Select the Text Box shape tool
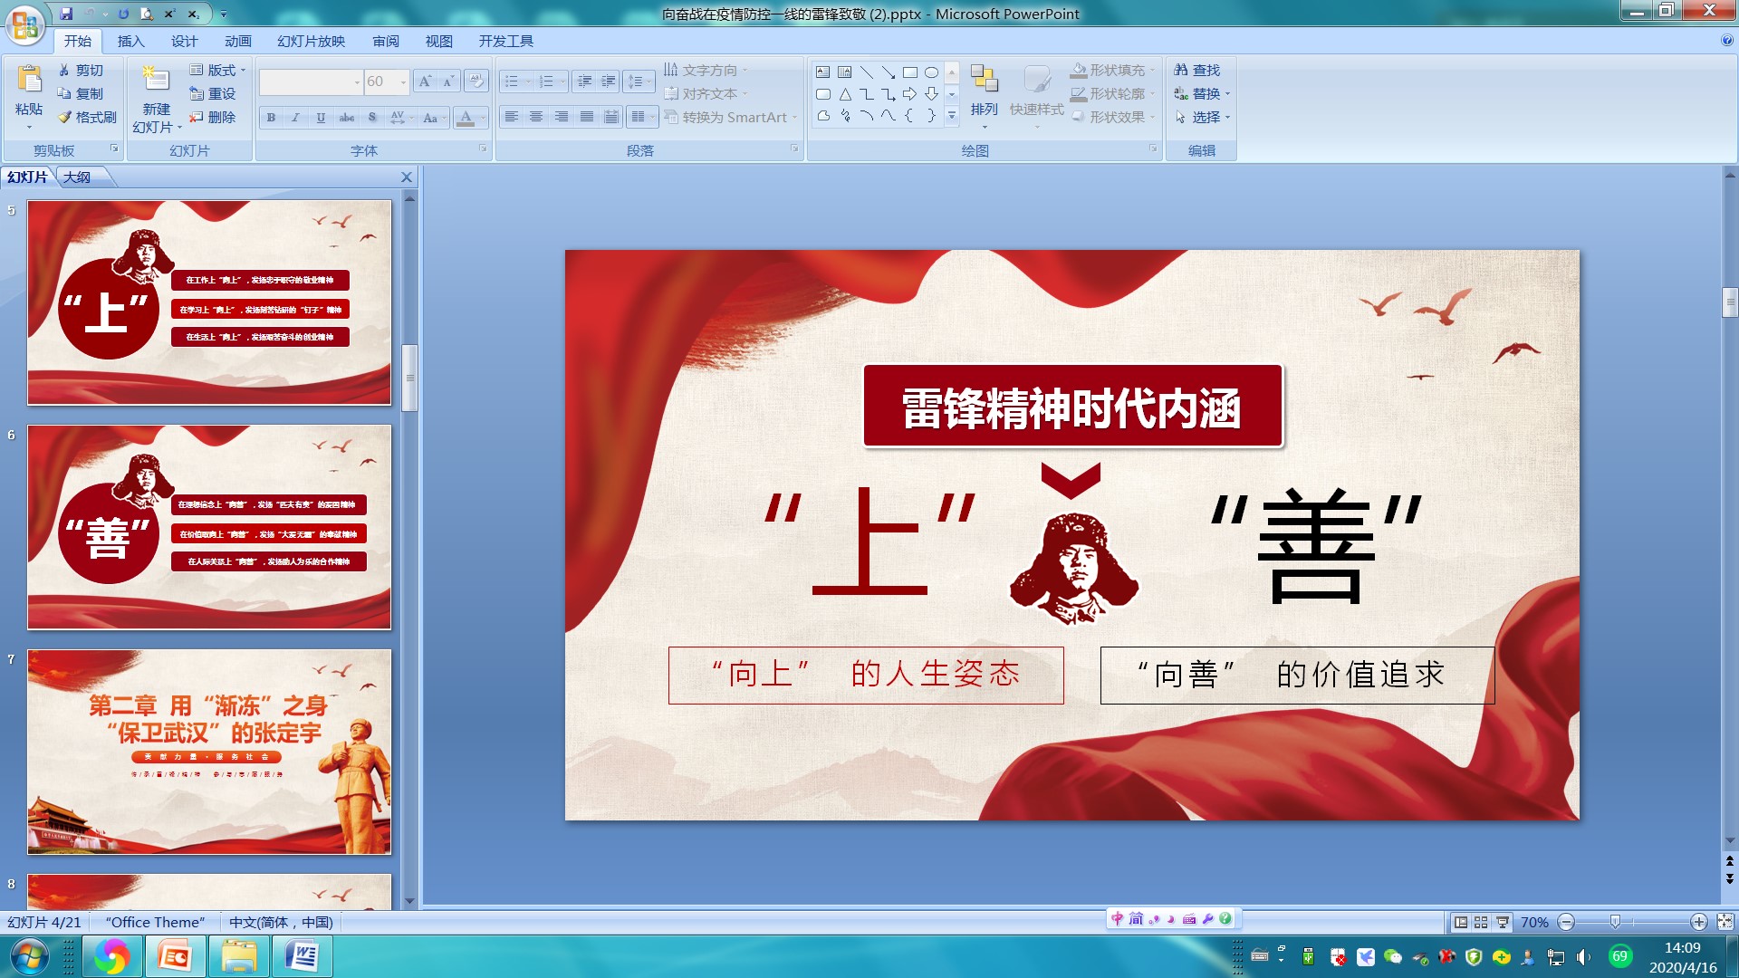1739x978 pixels. point(822,72)
